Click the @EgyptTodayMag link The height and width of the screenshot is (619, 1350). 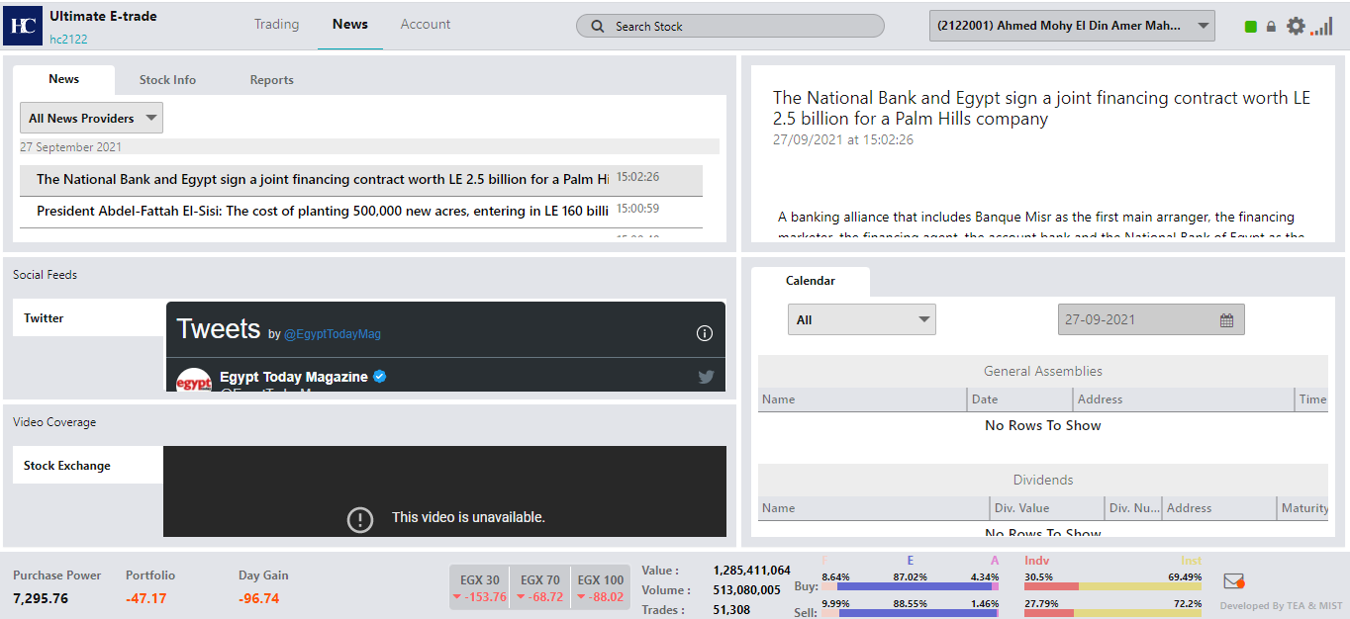click(333, 334)
